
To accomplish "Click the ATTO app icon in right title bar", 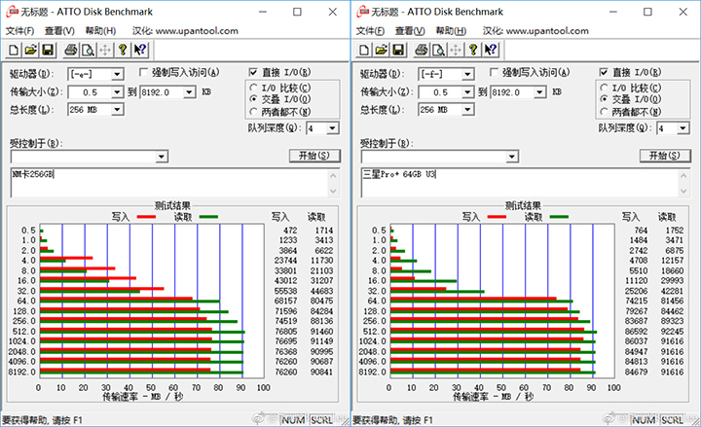I will pos(362,12).
